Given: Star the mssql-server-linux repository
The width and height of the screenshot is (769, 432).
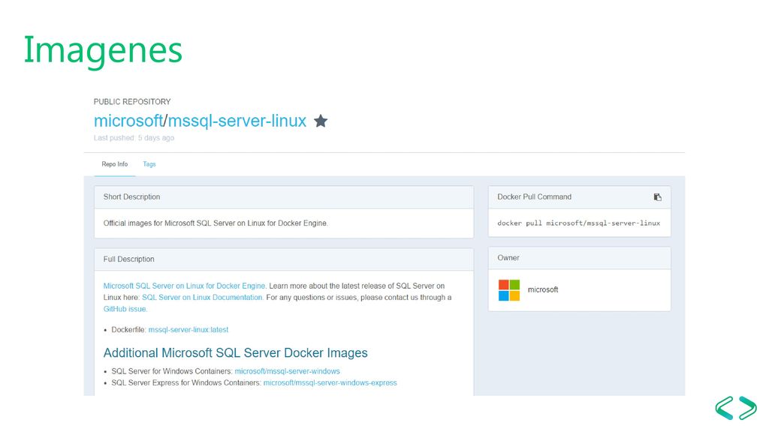Looking at the screenshot, I should pos(321,121).
